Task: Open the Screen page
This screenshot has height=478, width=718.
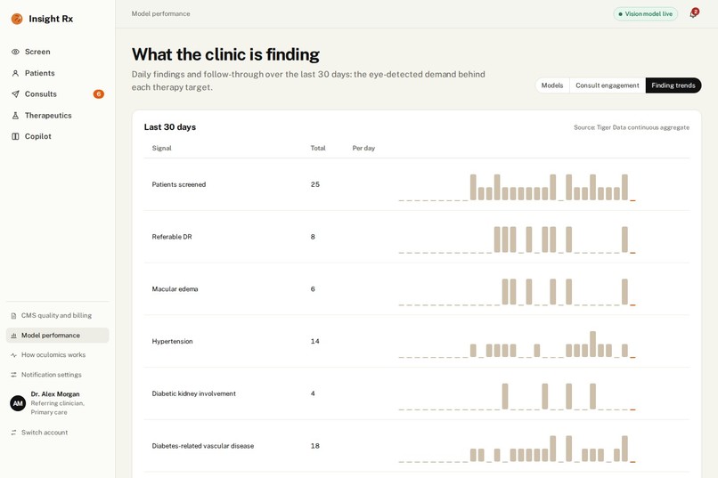Action: [x=58, y=52]
